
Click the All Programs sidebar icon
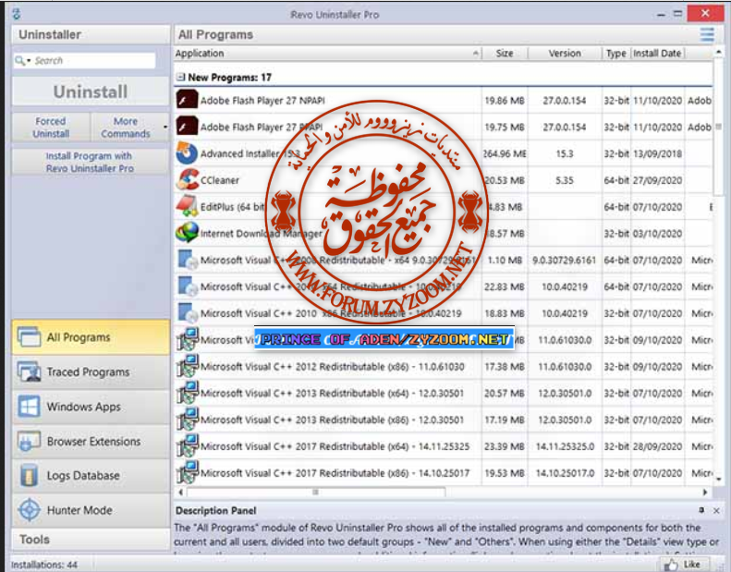[30, 336]
